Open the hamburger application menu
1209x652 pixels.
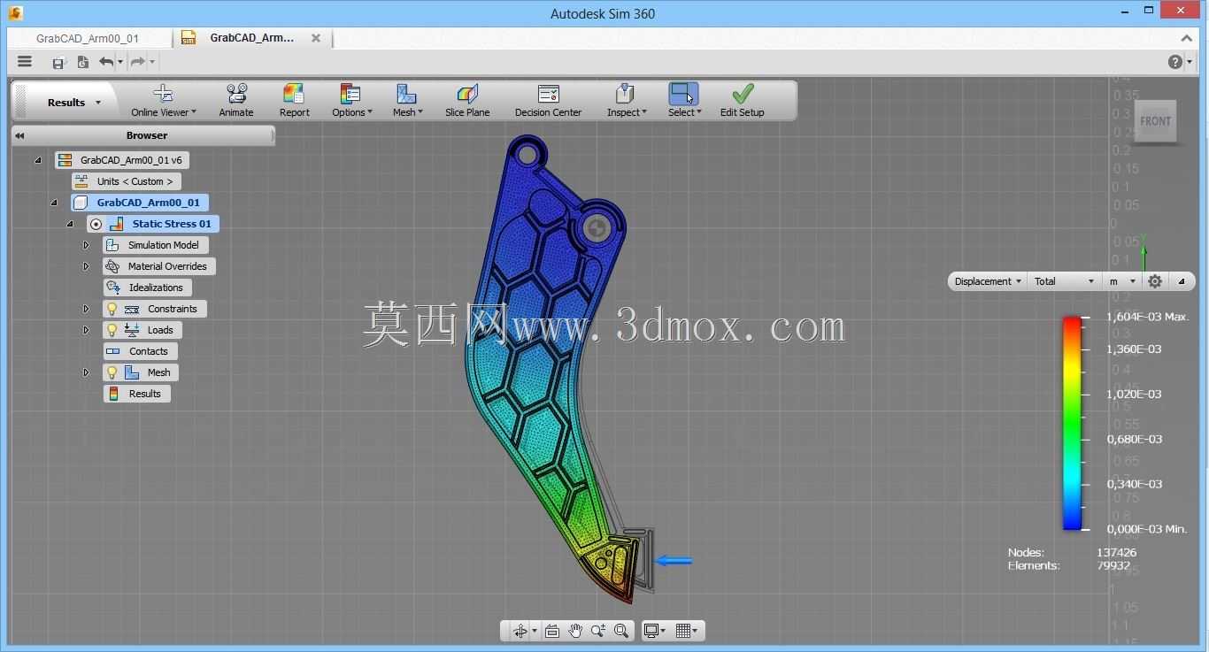(25, 62)
